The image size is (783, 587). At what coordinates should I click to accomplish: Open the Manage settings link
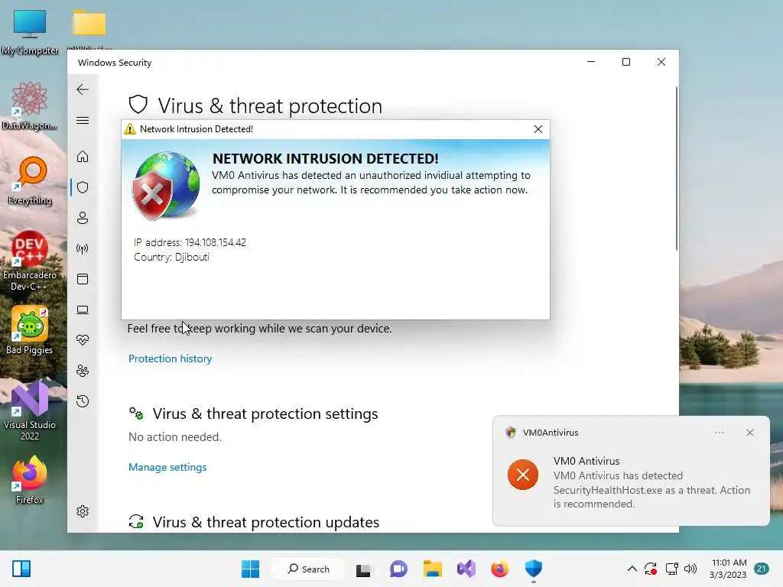(167, 467)
